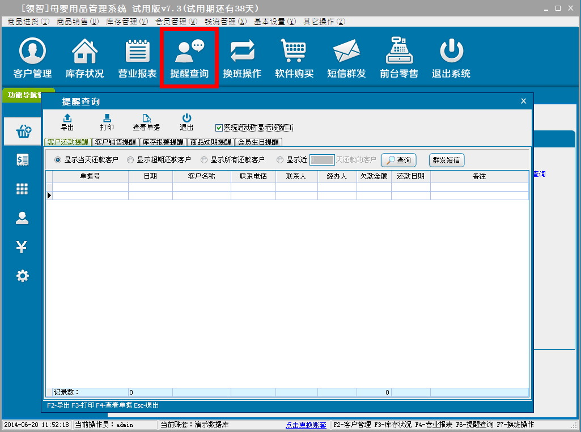
Task: Click 导出 export toolbar button
Action: coord(67,122)
